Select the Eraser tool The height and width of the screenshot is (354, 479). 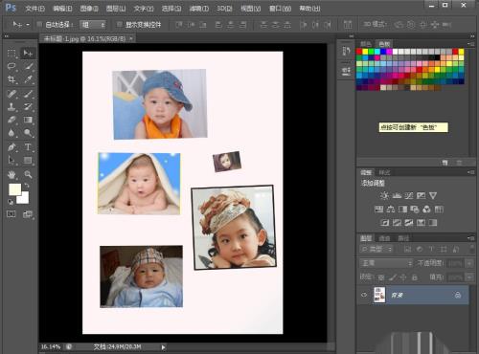11,120
